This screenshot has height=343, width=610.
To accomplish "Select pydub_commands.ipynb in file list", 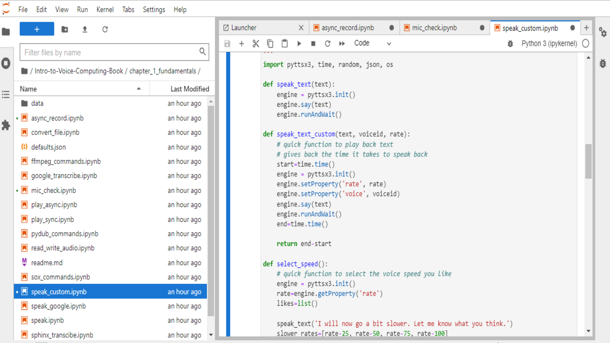I will pos(111,234).
